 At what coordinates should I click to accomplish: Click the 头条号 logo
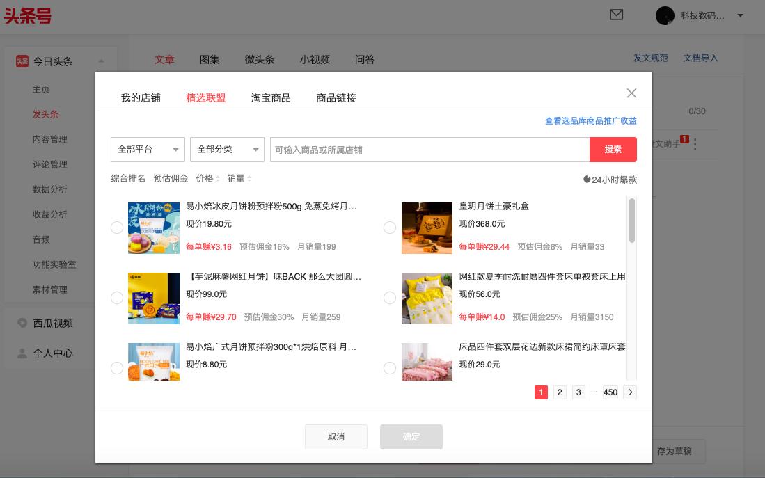(28, 16)
